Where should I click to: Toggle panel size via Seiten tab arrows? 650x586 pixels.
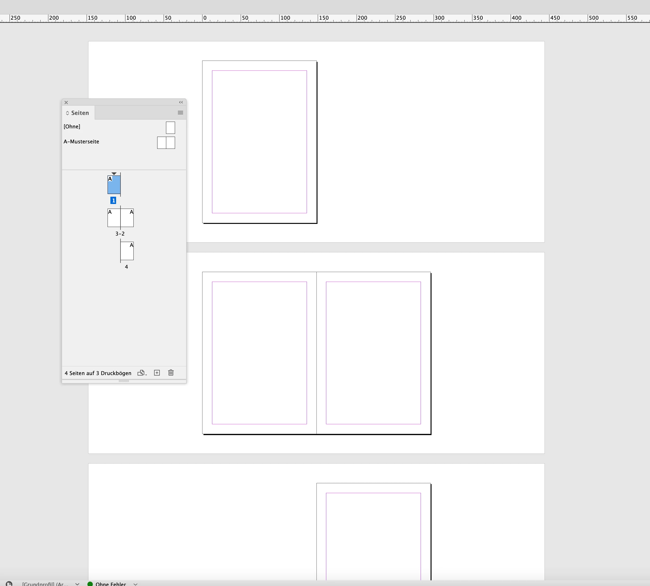[67, 113]
